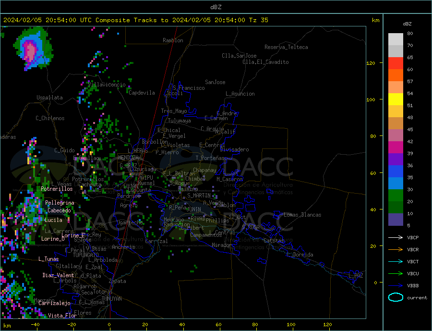Click the L_Tunas white label
The width and height of the screenshot is (432, 331).
[48, 259]
